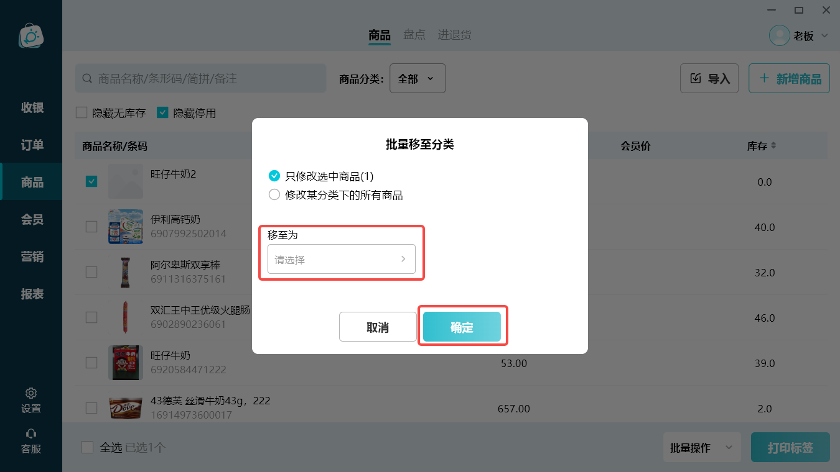Image resolution: width=840 pixels, height=472 pixels.
Task: Click the 导入 import button
Action: [709, 78]
